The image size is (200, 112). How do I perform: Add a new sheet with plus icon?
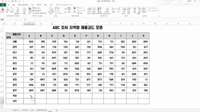[x=57, y=110]
